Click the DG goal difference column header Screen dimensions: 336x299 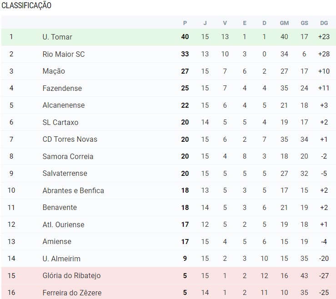pos(324,23)
